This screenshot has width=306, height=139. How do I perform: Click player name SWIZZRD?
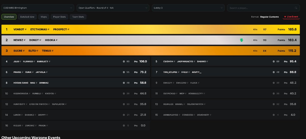tap(181, 83)
